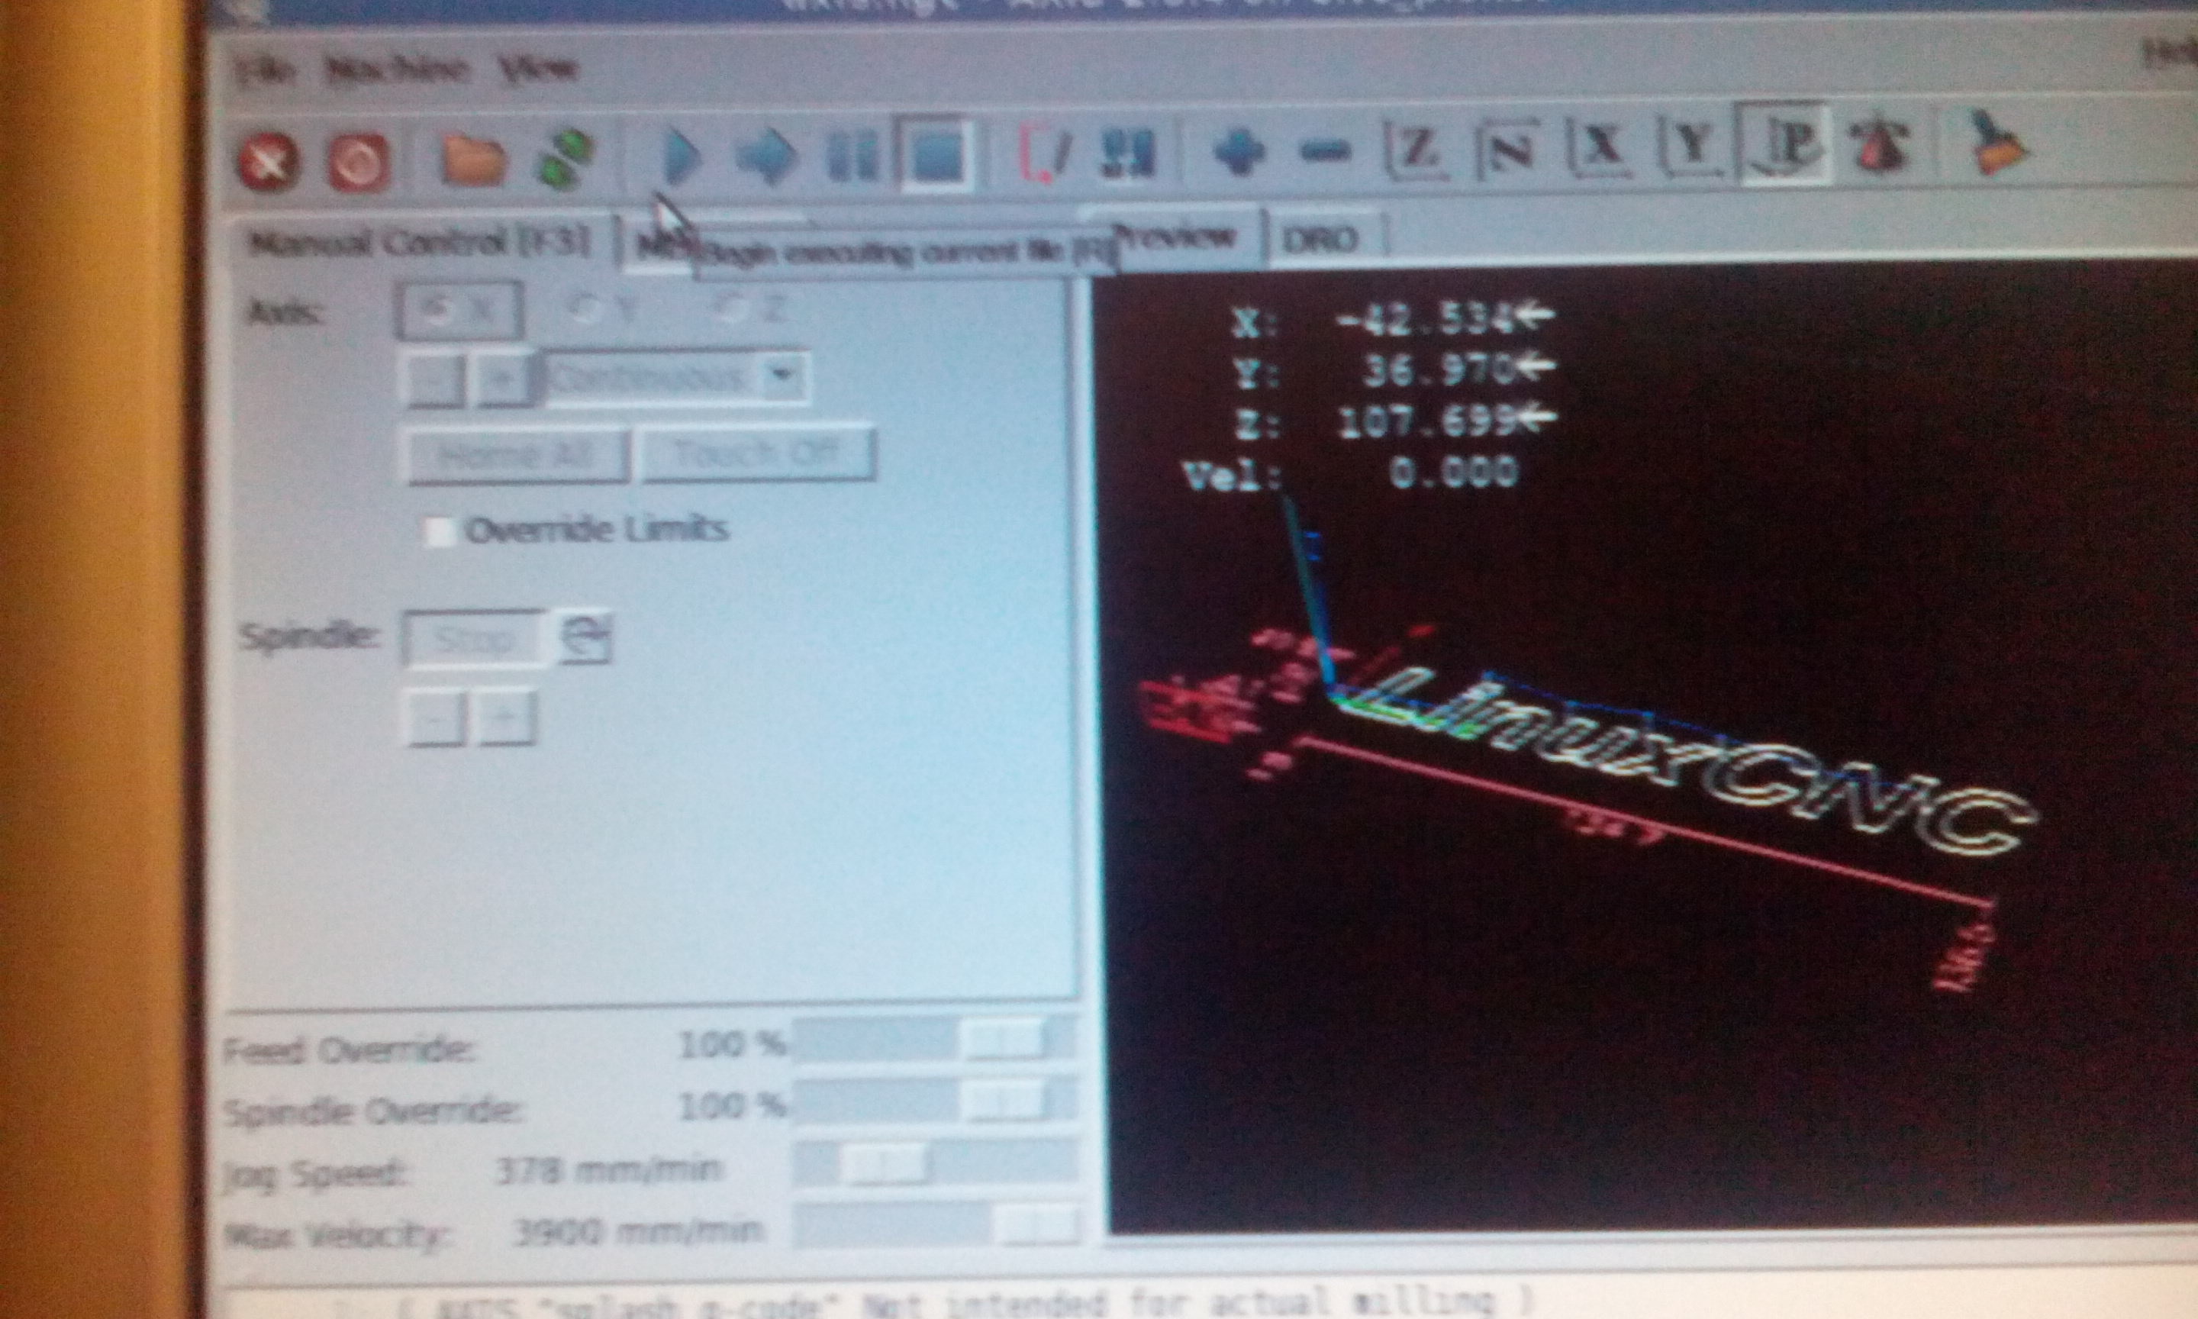Expand the Continuous jog increment dropdown

[782, 376]
